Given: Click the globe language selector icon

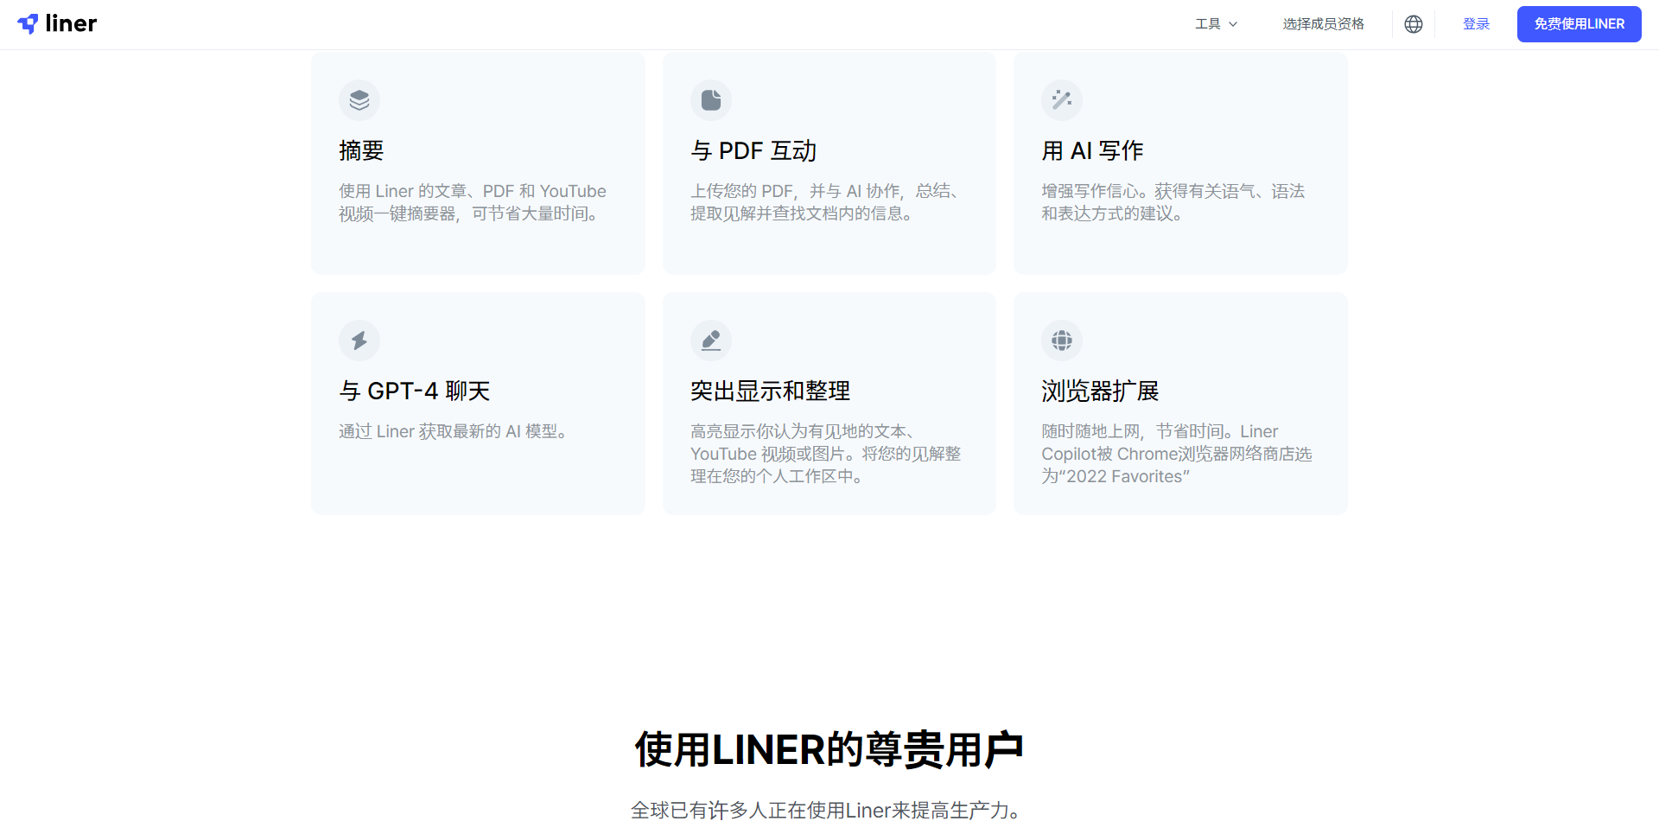Looking at the screenshot, I should [x=1414, y=24].
